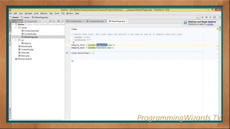Click the scroll-from-source target icon in Project panel
230x129 pixels.
(x=50, y=21)
